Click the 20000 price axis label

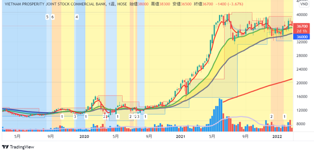(302, 83)
